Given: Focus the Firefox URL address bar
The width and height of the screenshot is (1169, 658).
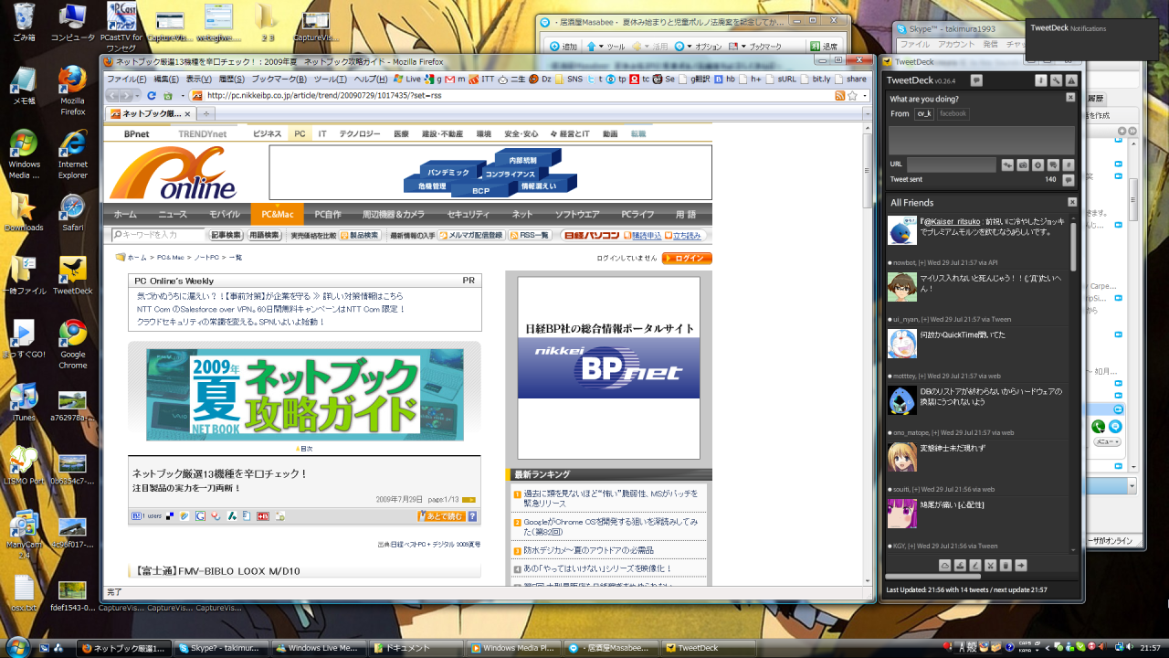Looking at the screenshot, I should coord(512,95).
